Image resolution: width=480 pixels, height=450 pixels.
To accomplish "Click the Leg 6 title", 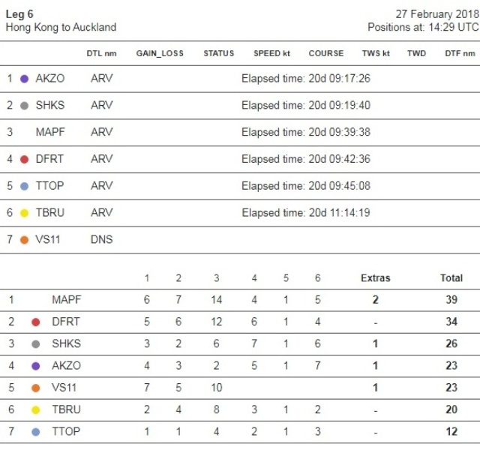I will 19,14.
